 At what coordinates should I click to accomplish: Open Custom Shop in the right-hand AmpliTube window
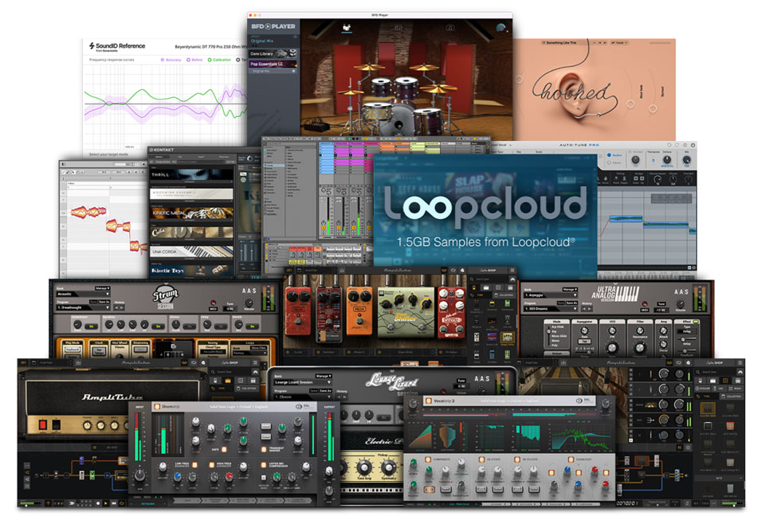tap(716, 362)
